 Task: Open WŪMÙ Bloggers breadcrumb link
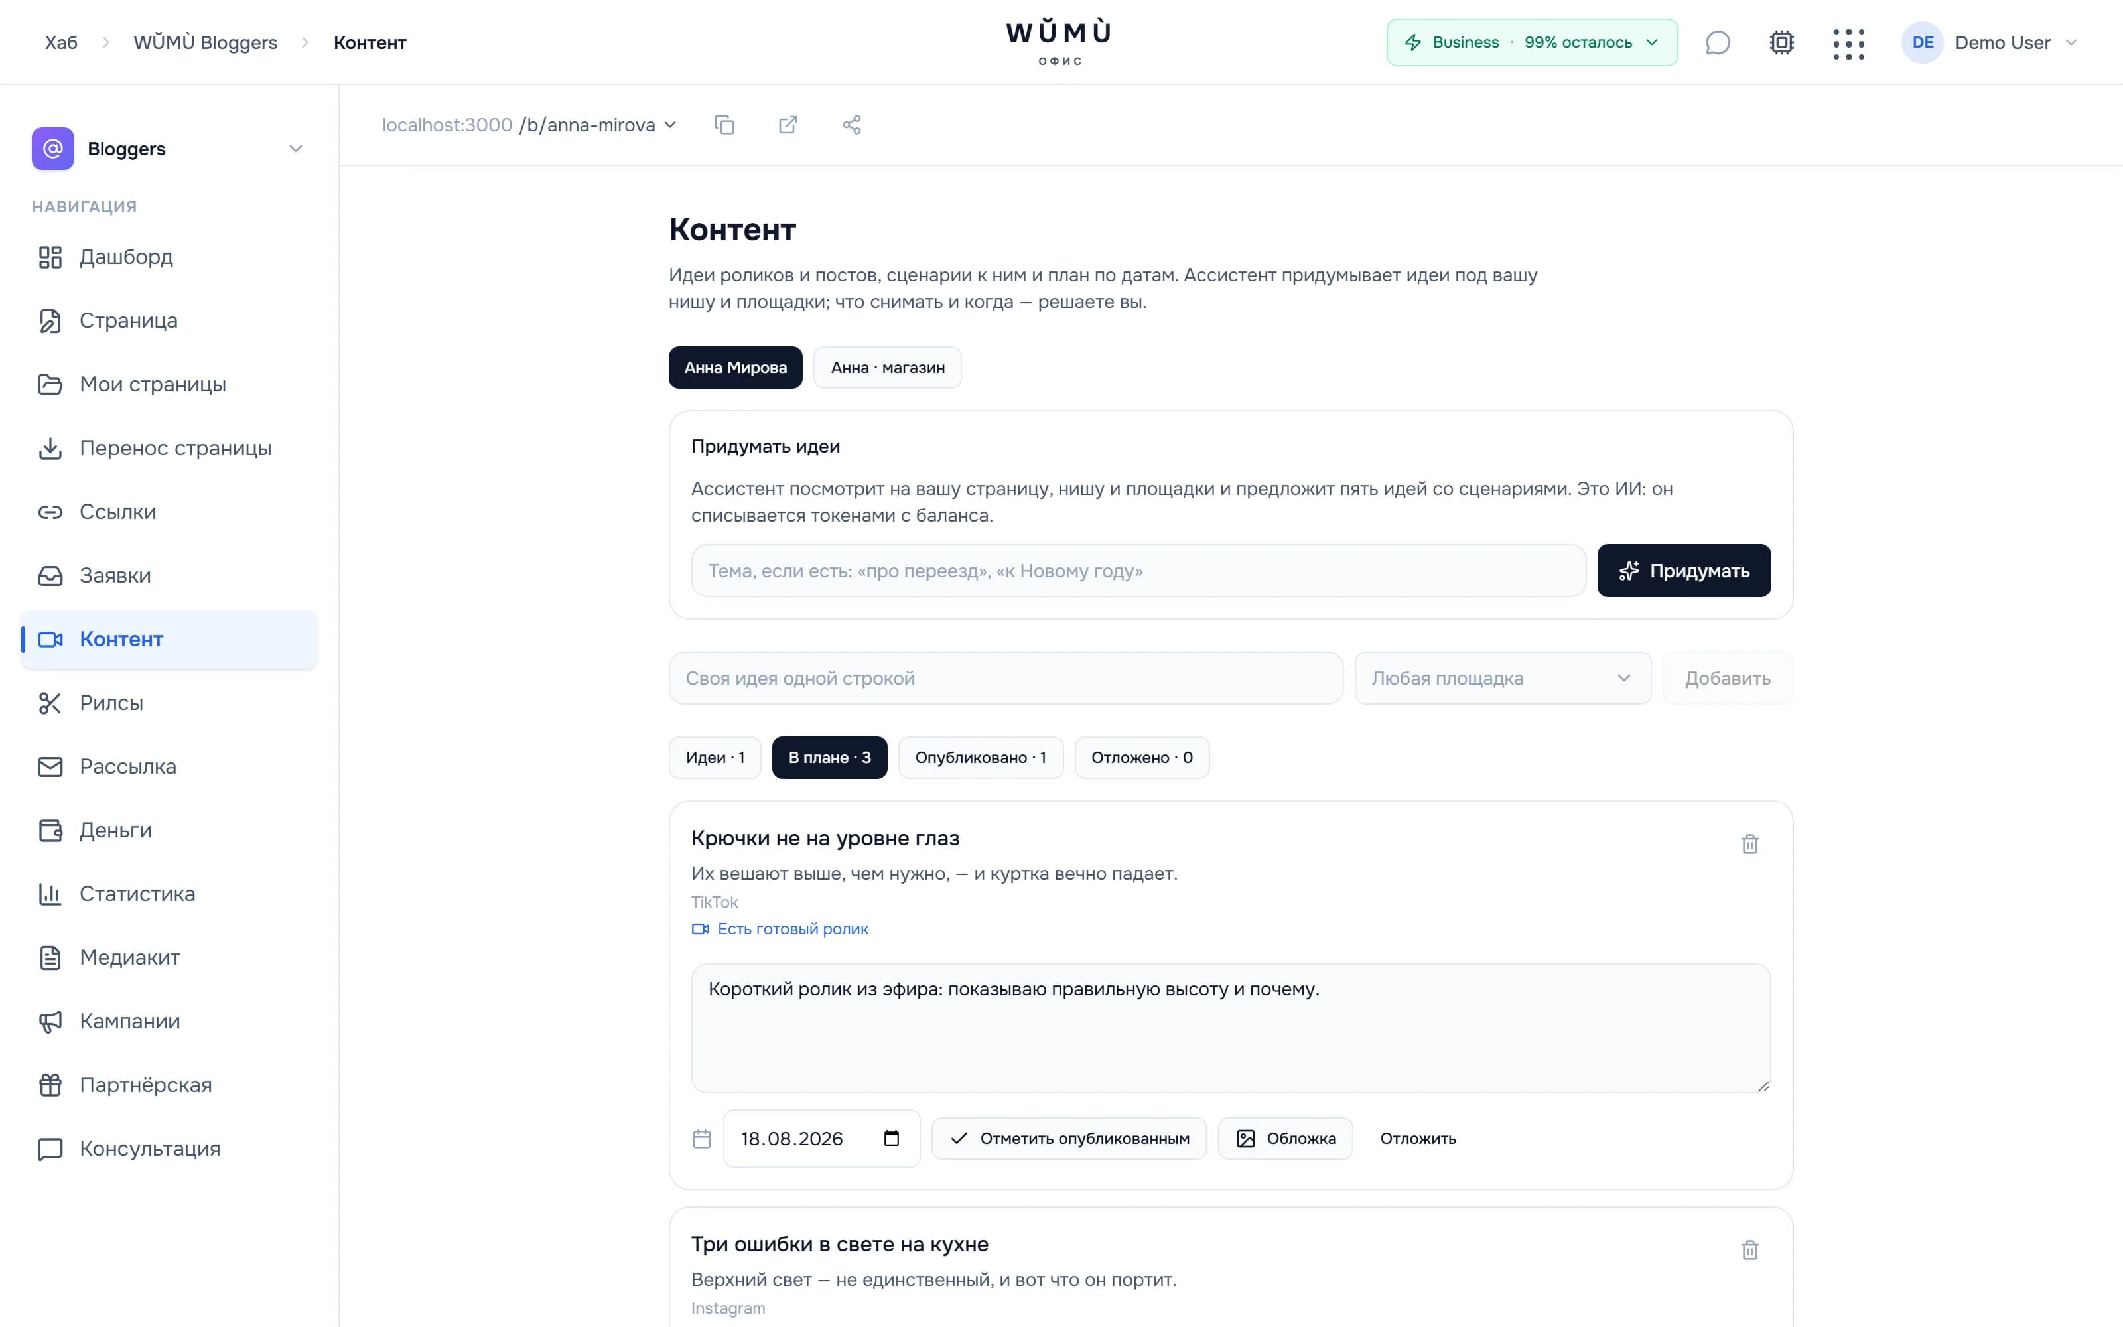point(205,42)
